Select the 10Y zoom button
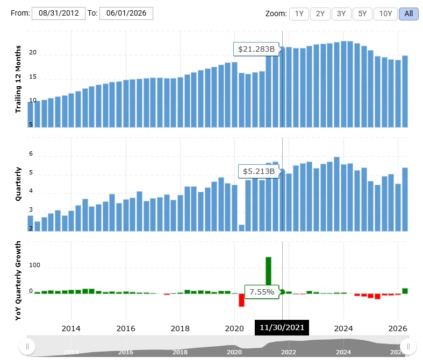This screenshot has height=364, width=423. 385,14
